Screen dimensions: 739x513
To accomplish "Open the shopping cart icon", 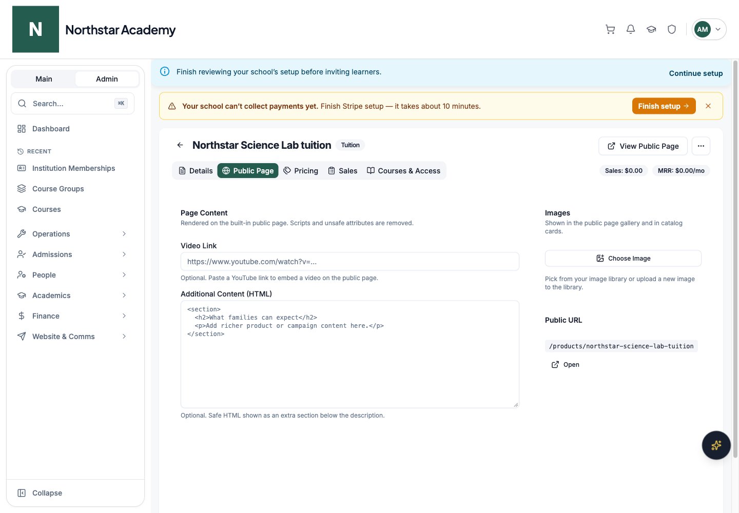I will point(610,29).
